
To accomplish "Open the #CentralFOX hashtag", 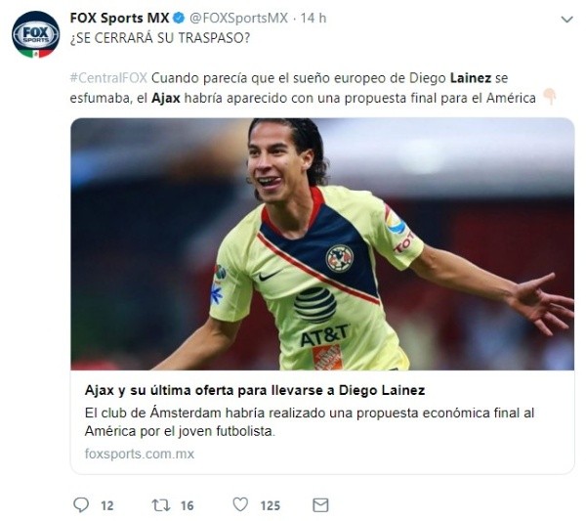I will [108, 78].
